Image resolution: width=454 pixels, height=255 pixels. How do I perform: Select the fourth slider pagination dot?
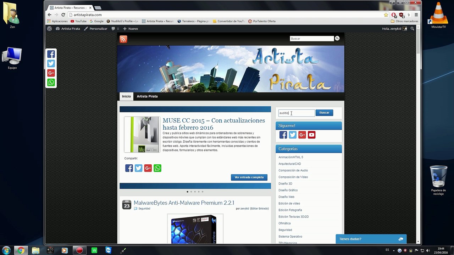(x=199, y=192)
